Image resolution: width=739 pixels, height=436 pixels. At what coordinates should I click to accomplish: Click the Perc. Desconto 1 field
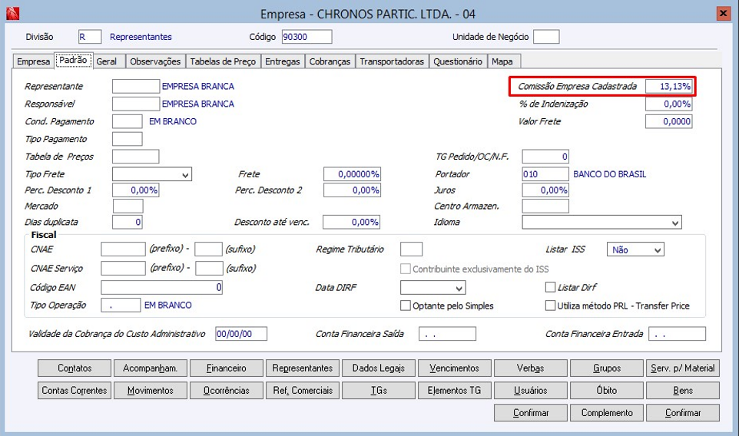pos(136,190)
